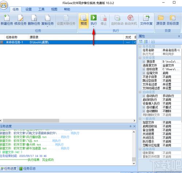Screen dimensions: 182x173
Task: Click the 修改任务 (edit task) icon
Action: point(20,18)
